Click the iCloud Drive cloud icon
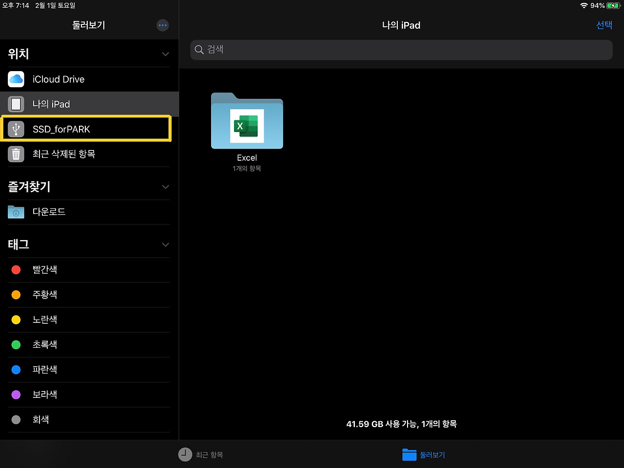The width and height of the screenshot is (624, 468). [x=16, y=79]
